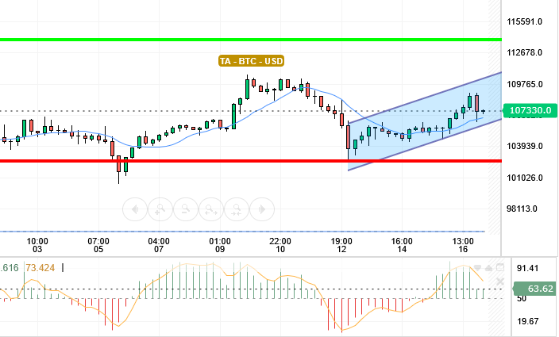The height and width of the screenshot is (337, 559).
Task: Click the 112678.0 price axis label
Action: [x=524, y=52]
